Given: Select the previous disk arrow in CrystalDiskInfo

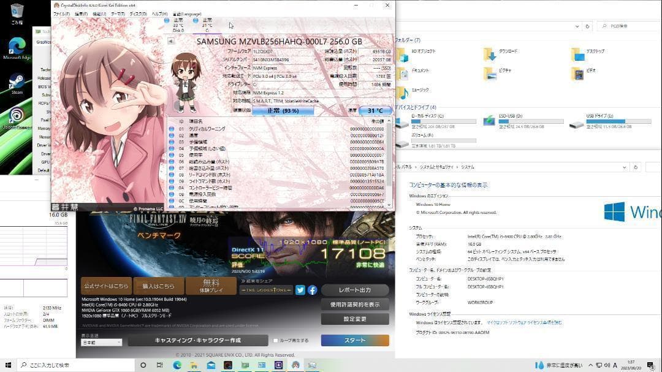Looking at the screenshot, I should click(170, 40).
